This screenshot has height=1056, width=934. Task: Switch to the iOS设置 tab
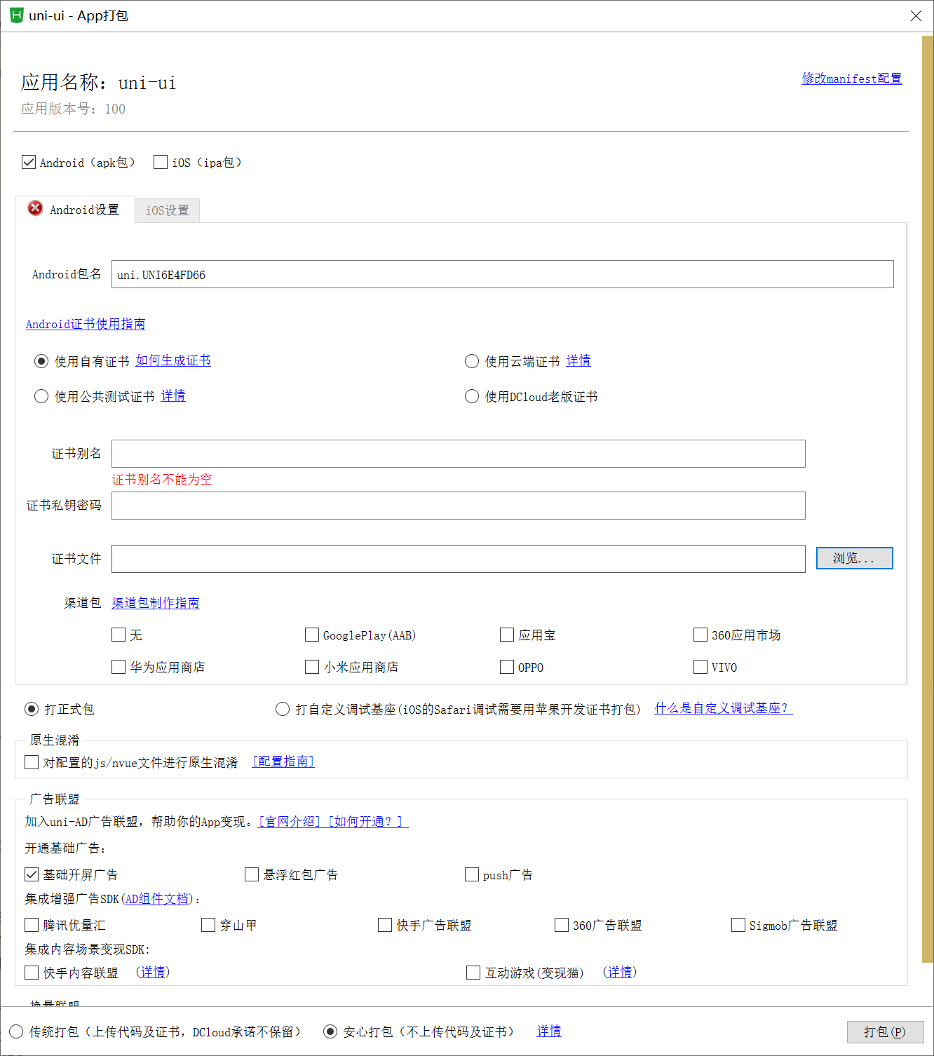click(x=168, y=210)
